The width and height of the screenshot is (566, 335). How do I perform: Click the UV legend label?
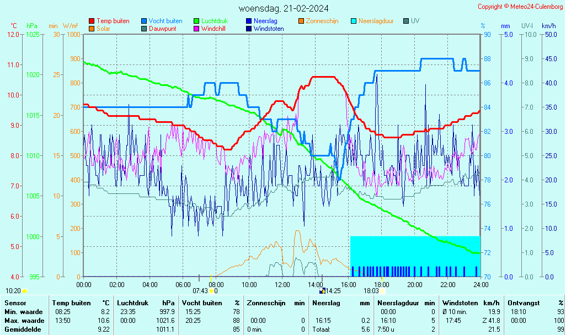pyautogui.click(x=415, y=21)
